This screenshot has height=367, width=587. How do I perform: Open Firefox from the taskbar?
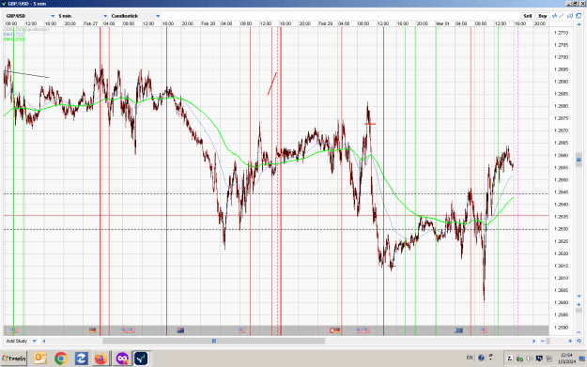(100, 359)
